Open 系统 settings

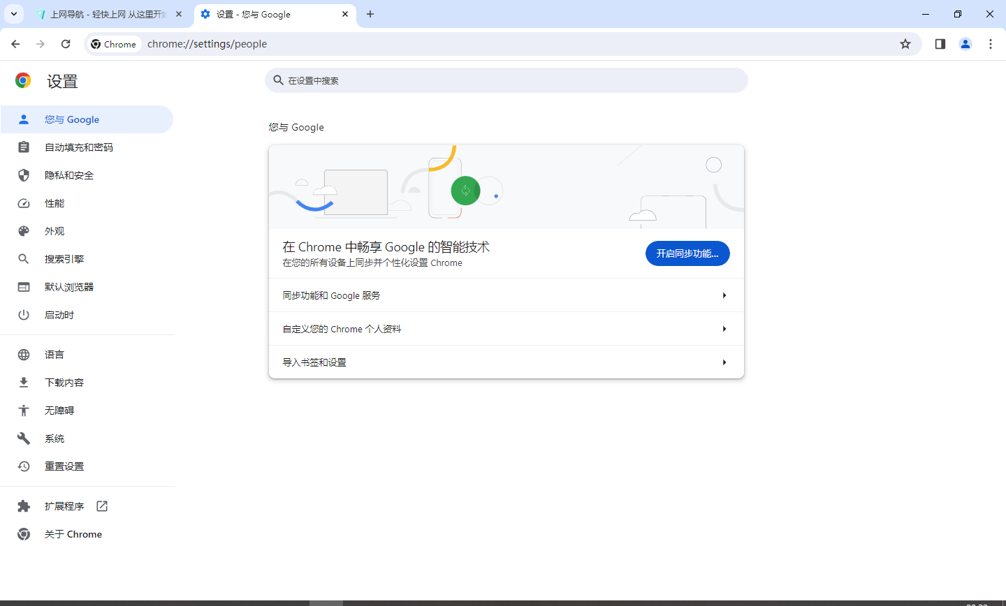[x=87, y=438]
